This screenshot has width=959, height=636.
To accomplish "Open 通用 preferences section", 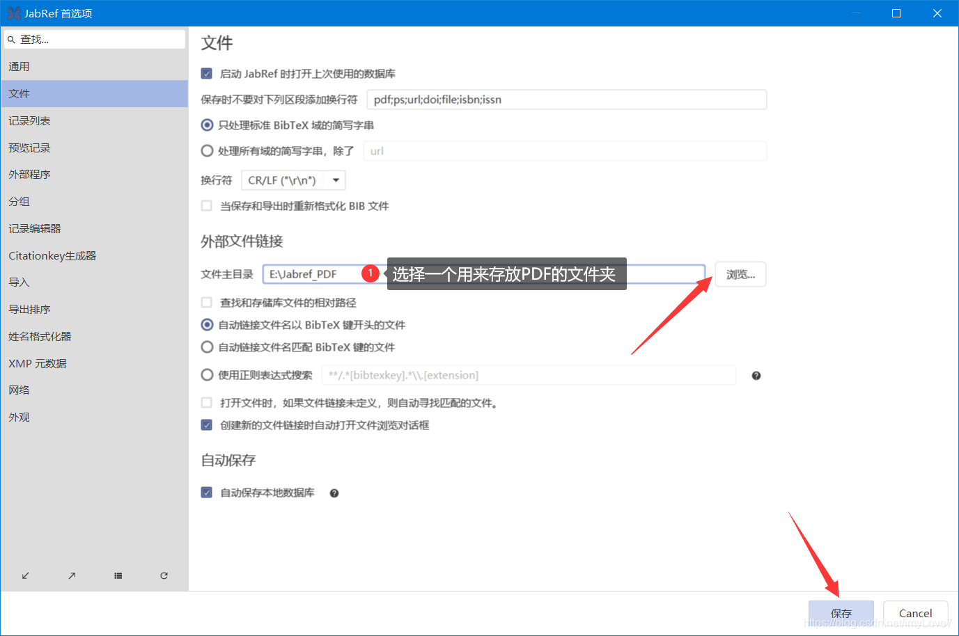I will click(x=94, y=67).
